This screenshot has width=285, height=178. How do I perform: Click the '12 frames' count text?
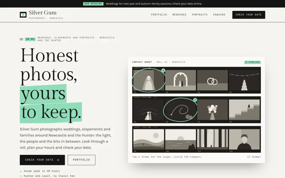254,157
